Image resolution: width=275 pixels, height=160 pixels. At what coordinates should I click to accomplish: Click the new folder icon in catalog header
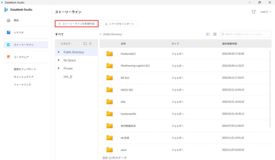[x=85, y=43]
